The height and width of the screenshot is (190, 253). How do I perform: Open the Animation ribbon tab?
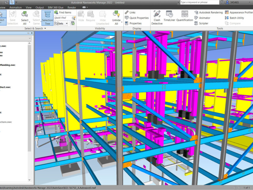[15, 7]
